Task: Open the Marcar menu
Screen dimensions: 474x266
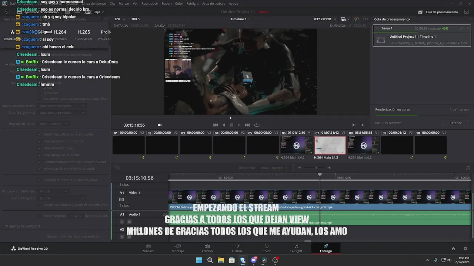Action: (124, 3)
